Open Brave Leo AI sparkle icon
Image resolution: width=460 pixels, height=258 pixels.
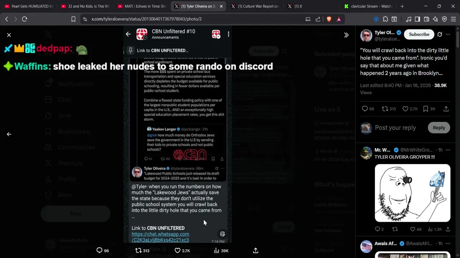coord(436,19)
